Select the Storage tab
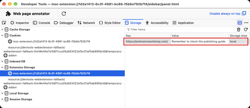250x108 pixels. click(x=133, y=23)
